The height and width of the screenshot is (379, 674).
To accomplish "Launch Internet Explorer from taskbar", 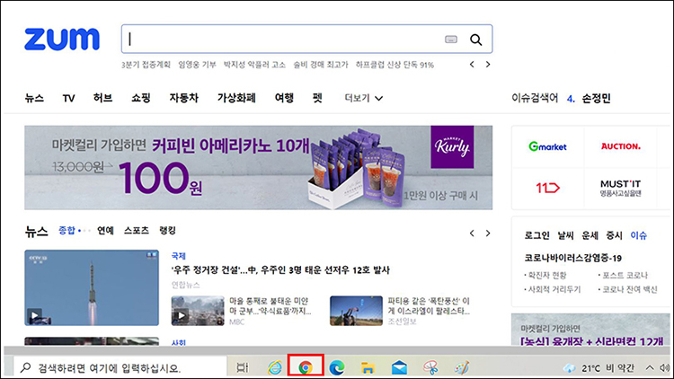I will pos(275,368).
